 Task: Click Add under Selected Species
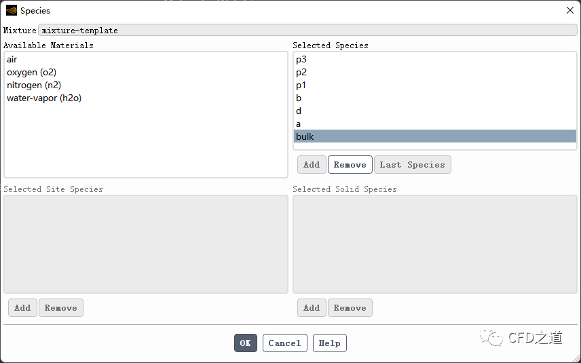point(312,165)
